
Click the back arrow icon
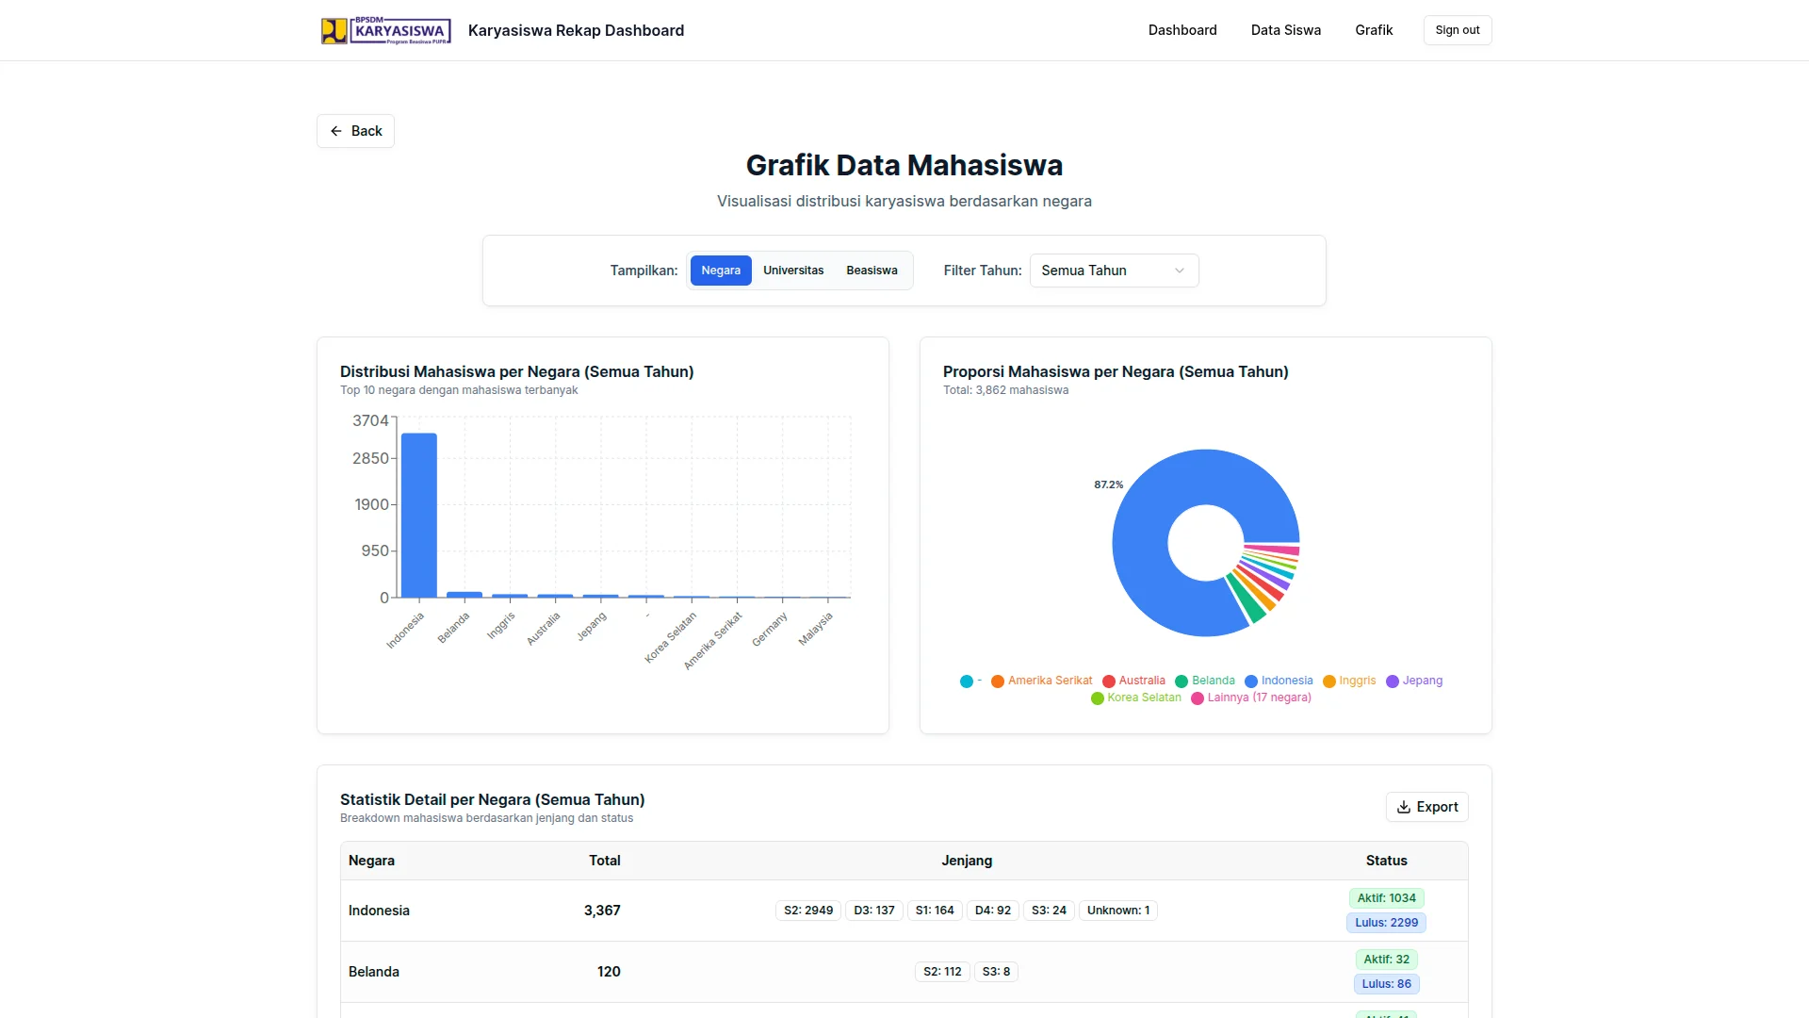pos(336,131)
